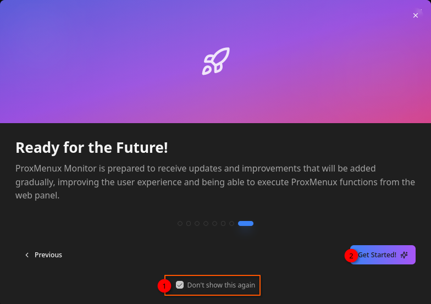
Task: Uncheck the Don't show this again checkbox
Action: point(180,285)
